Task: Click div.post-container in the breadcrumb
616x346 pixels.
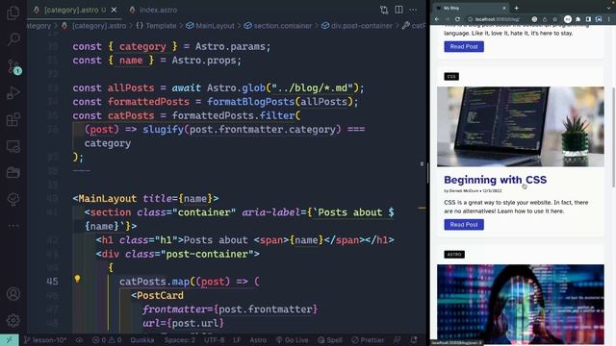Action: click(362, 26)
